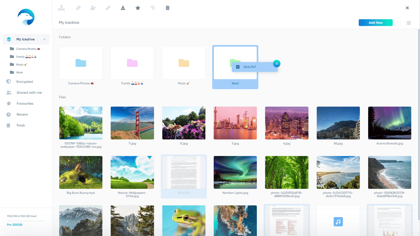Select the Aurora Borealis.jpg thumbnail
This screenshot has height=236, width=420.
390,123
